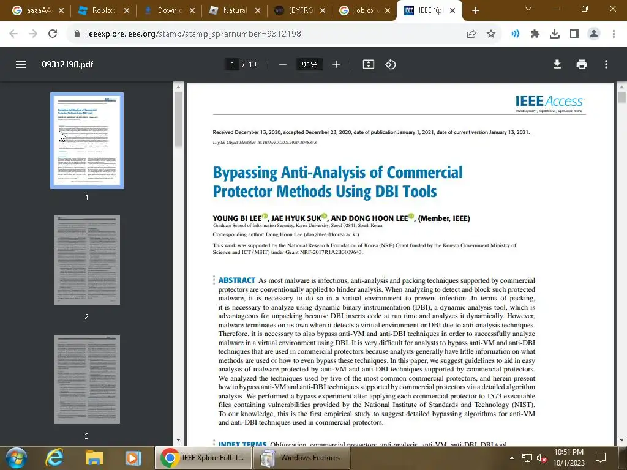Switch to the Downlo tab
627x470 pixels.
(169, 10)
